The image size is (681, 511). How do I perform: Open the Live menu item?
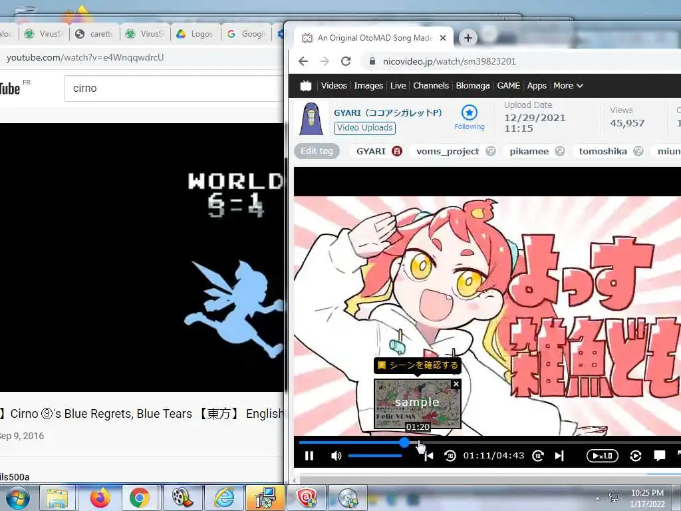(x=398, y=86)
